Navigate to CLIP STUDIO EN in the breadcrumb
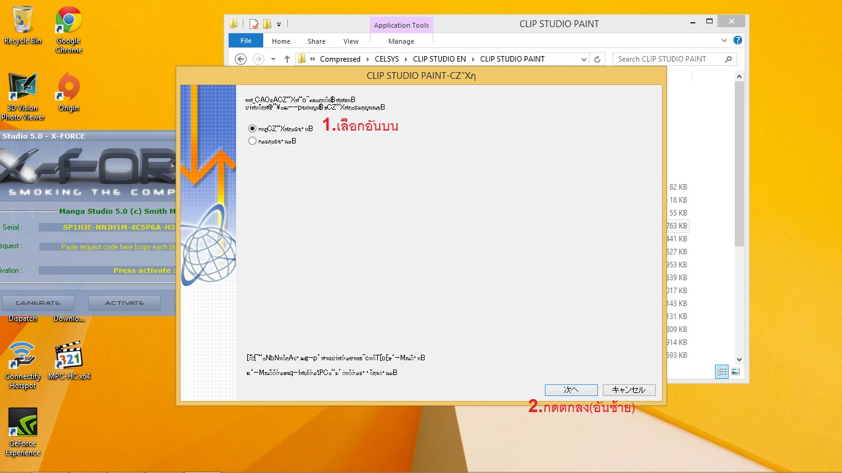The image size is (842, 473). click(439, 59)
